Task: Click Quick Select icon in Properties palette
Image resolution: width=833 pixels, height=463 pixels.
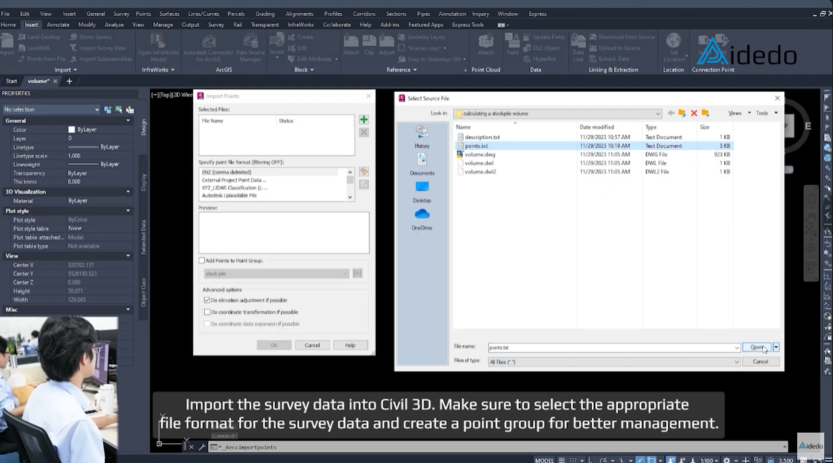Action: 129,109
